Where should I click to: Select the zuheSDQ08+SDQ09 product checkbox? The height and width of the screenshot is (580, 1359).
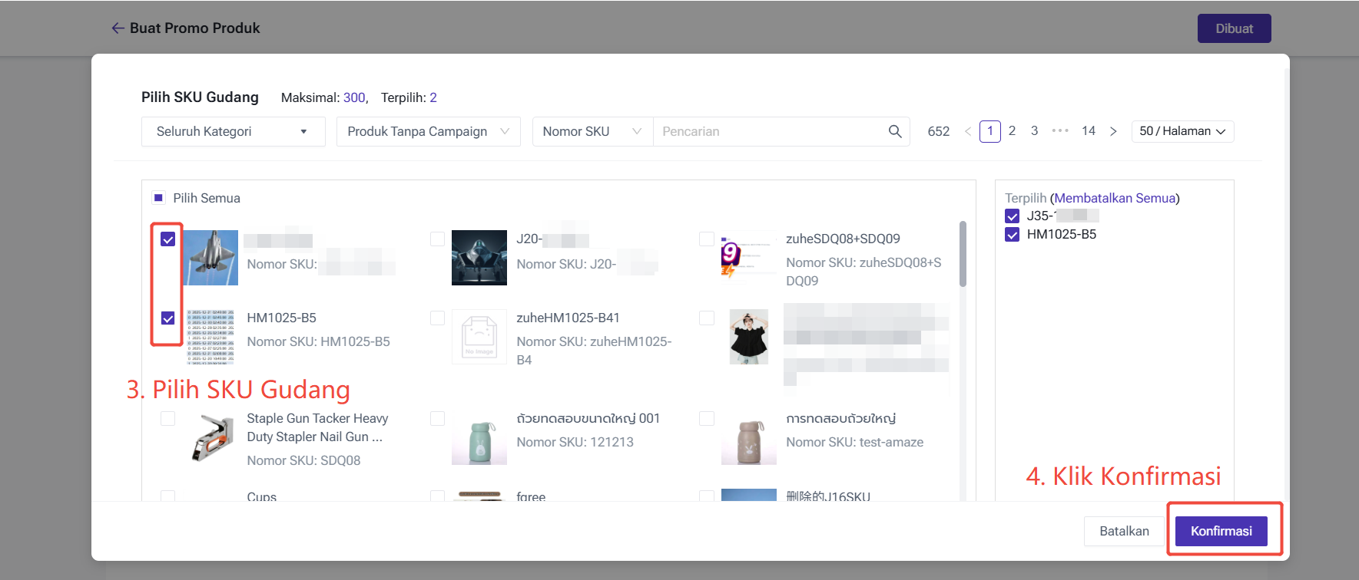[x=707, y=239]
